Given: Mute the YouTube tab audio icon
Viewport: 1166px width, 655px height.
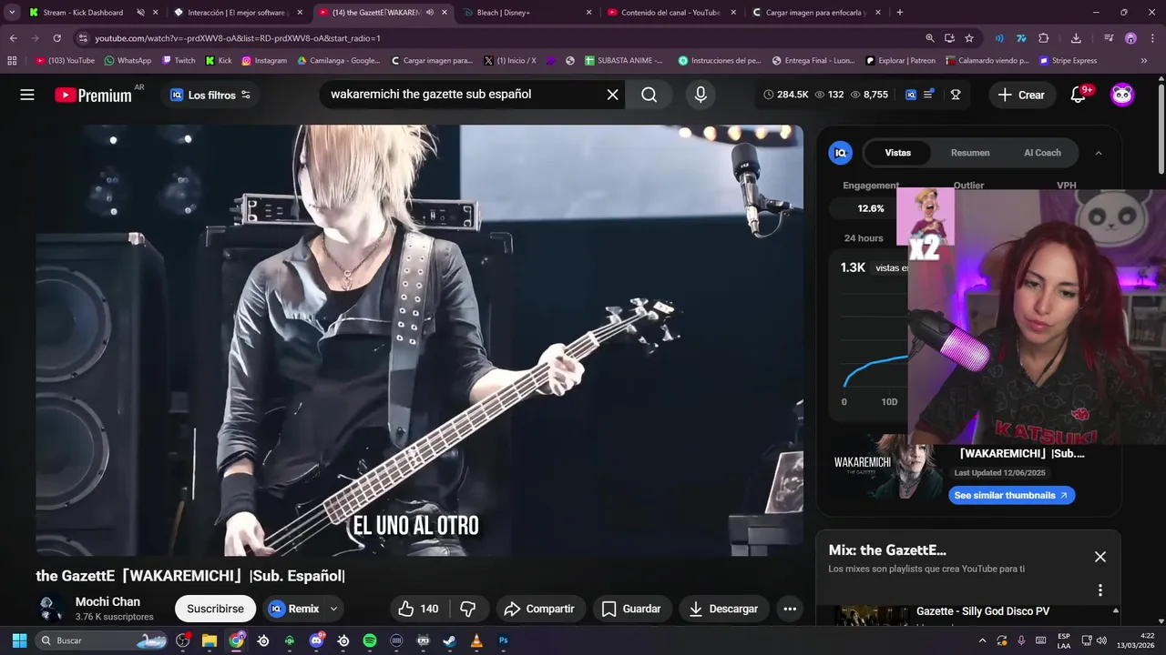Looking at the screenshot, I should [430, 13].
